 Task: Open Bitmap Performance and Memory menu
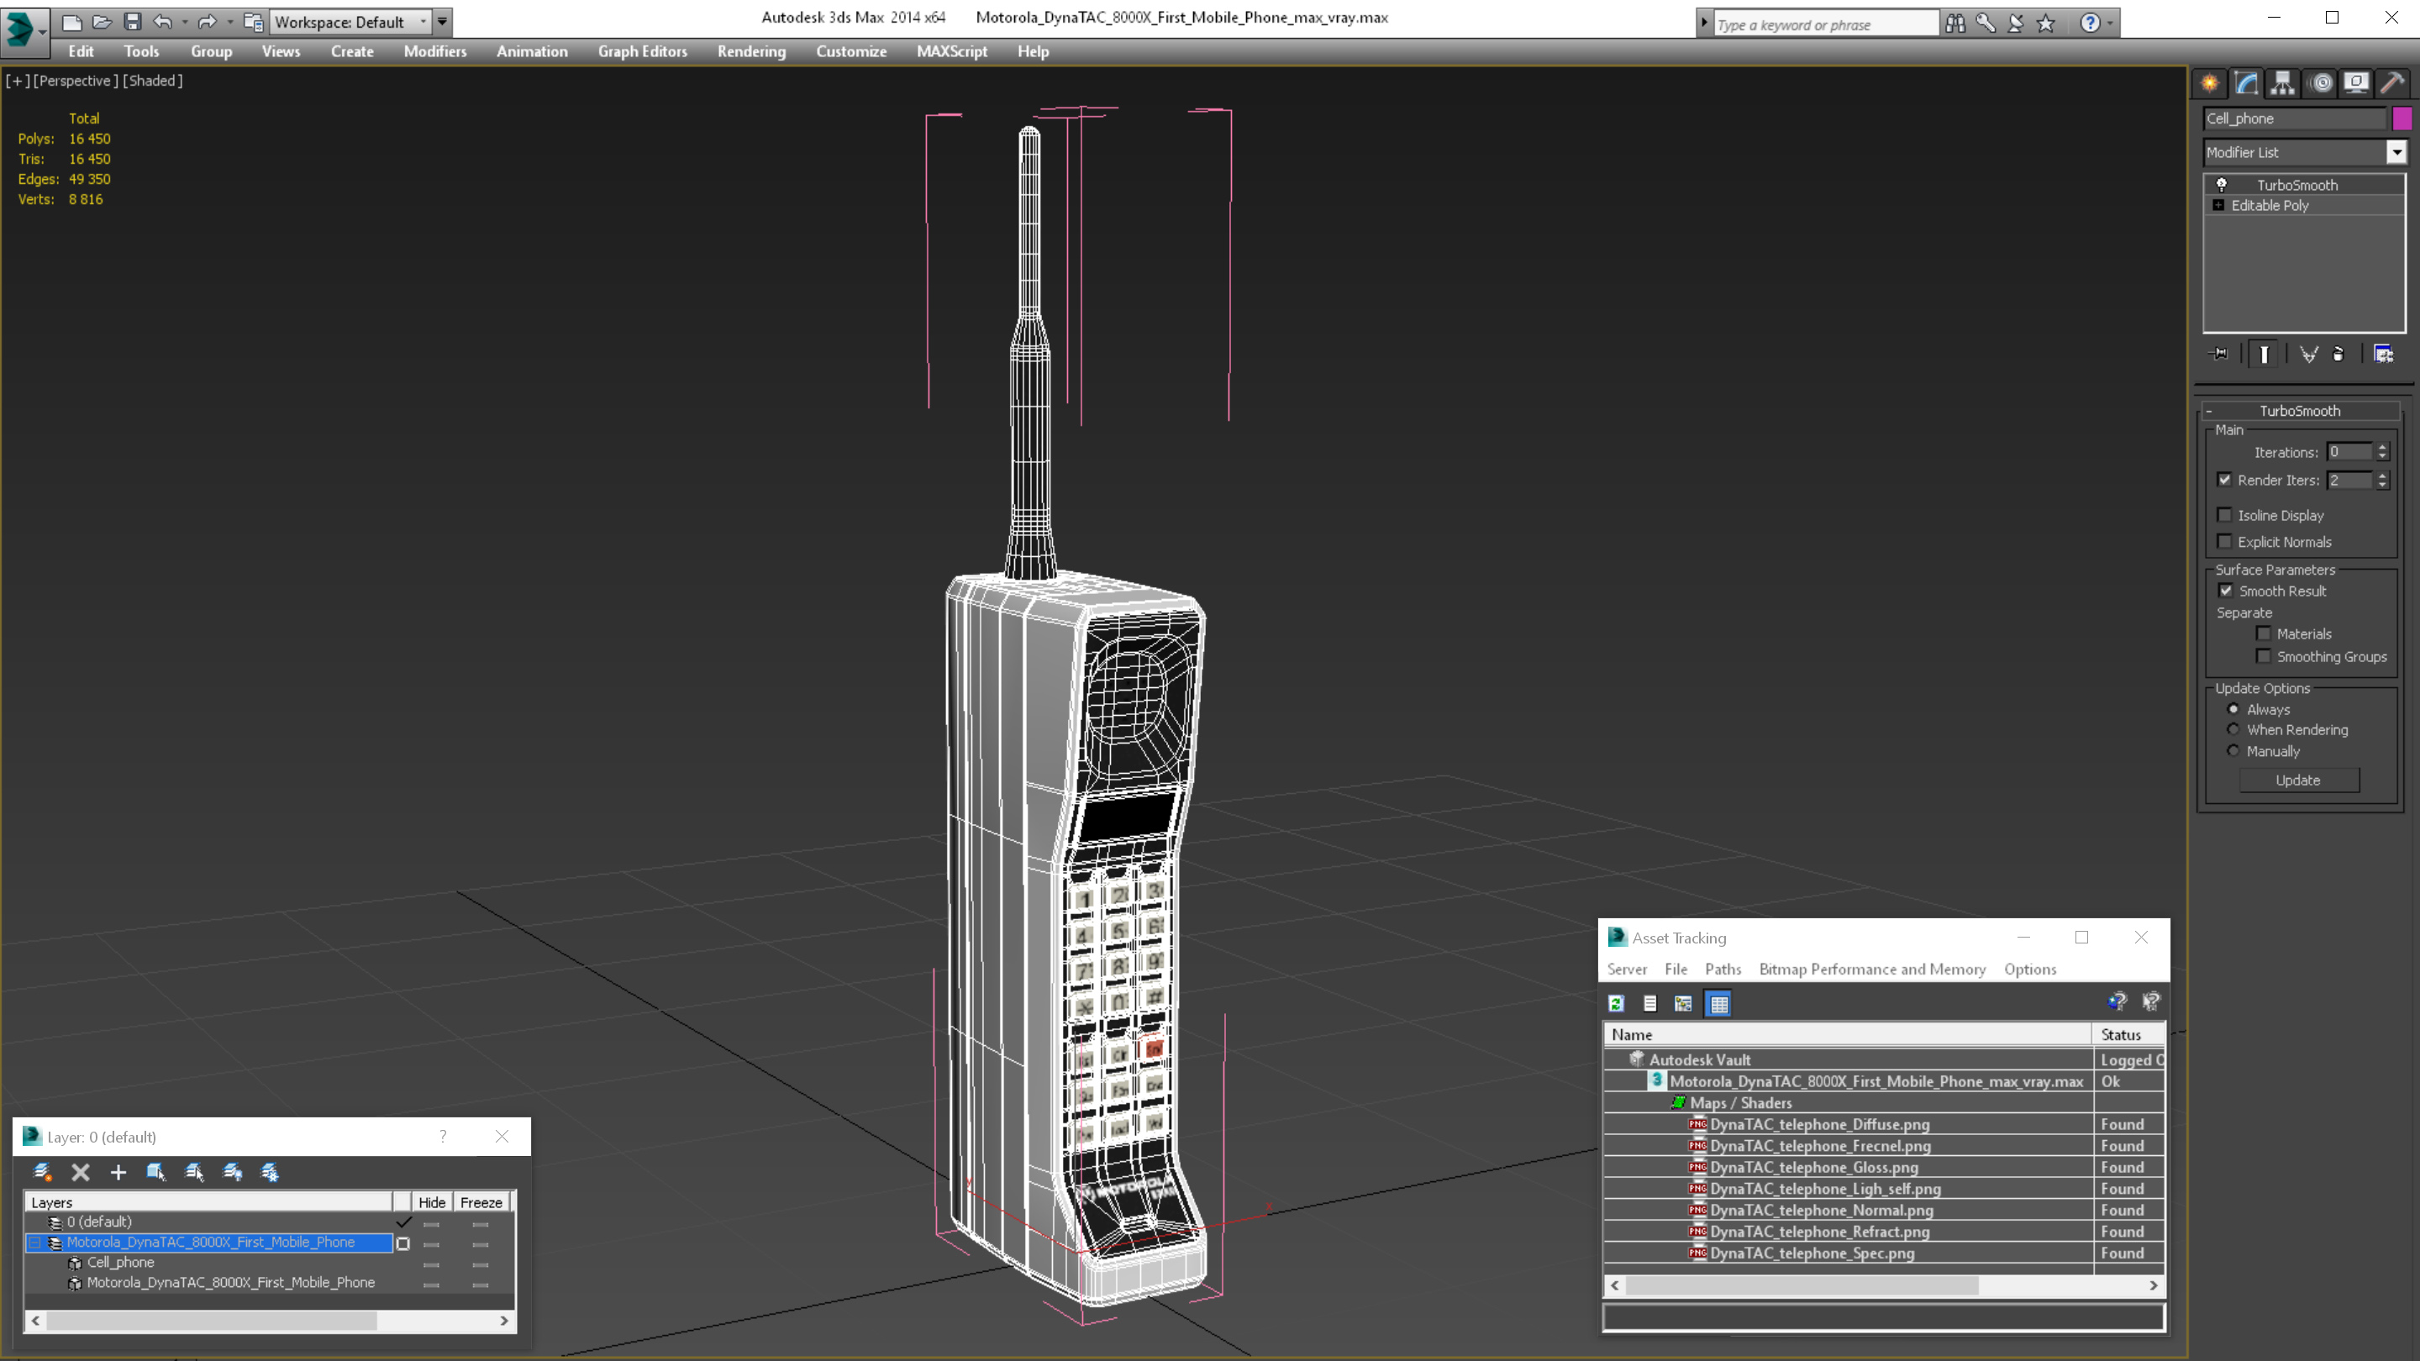(1872, 970)
